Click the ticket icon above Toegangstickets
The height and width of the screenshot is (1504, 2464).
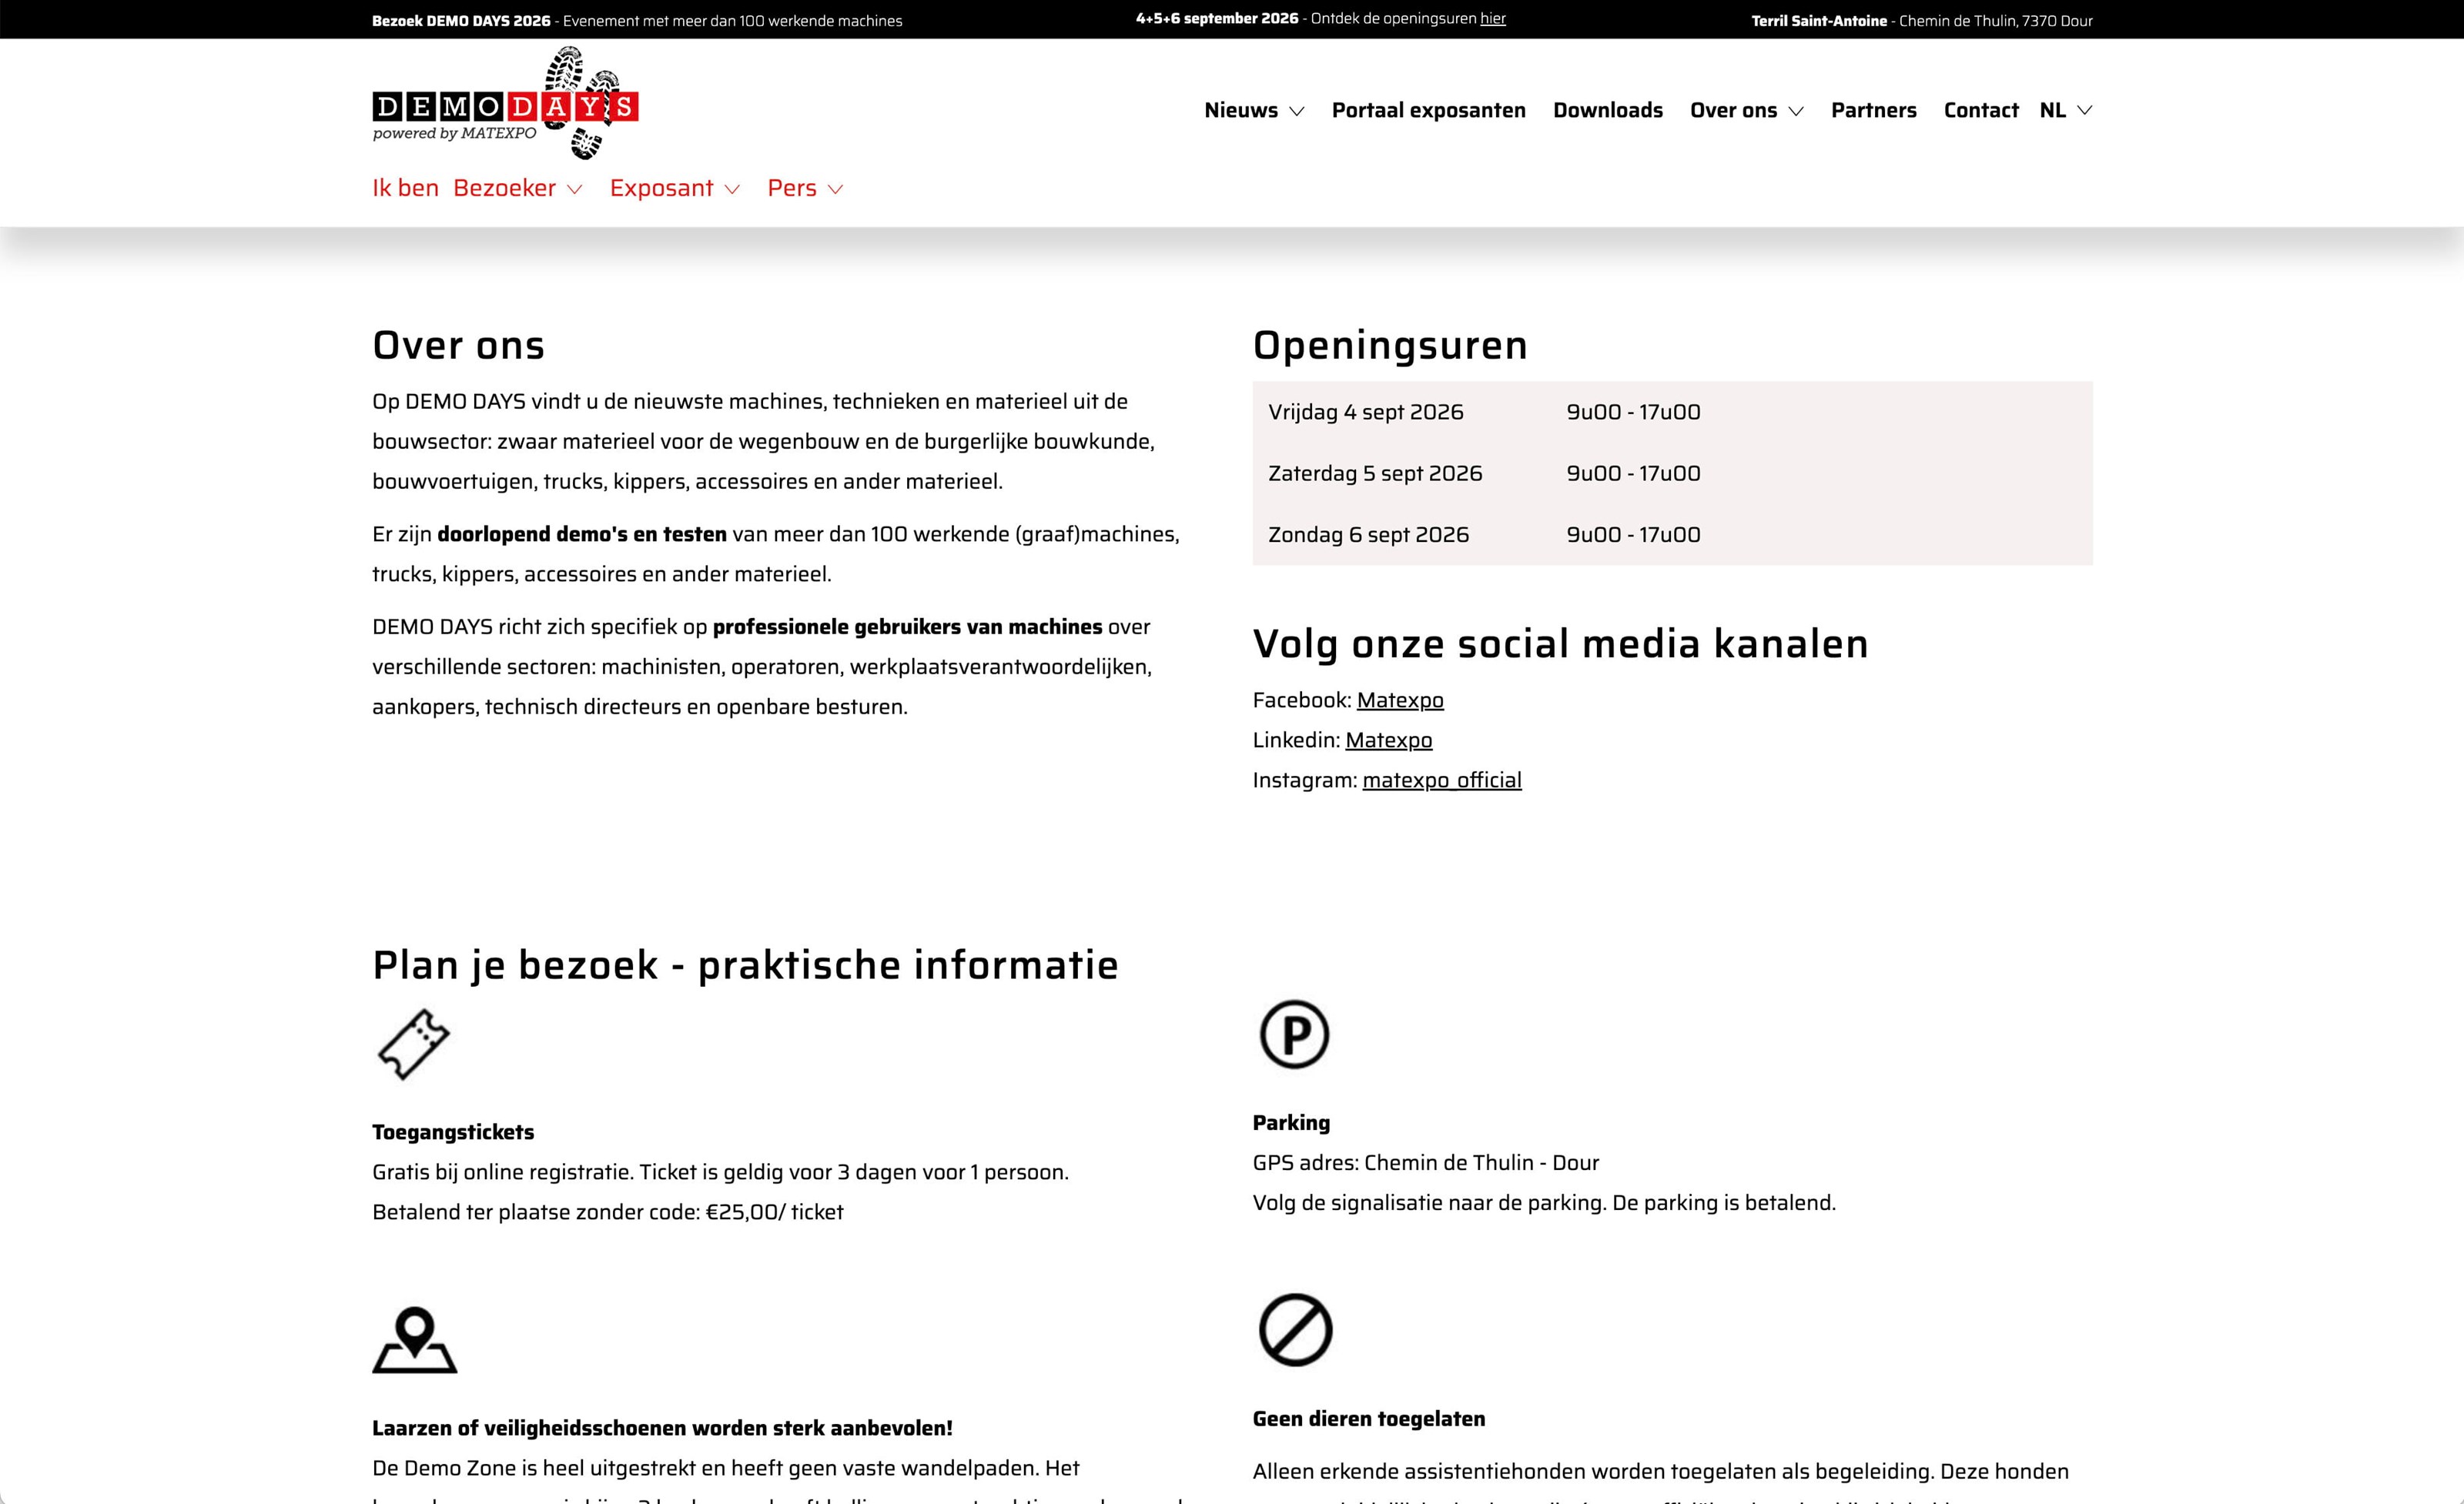(x=414, y=1044)
